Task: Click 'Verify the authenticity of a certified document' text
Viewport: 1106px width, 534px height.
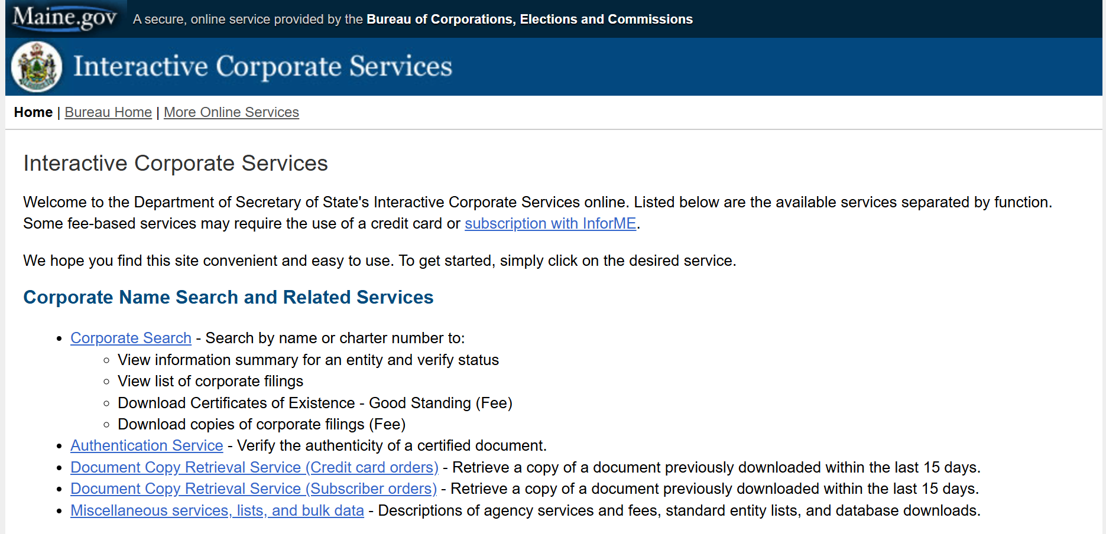Action: click(391, 445)
